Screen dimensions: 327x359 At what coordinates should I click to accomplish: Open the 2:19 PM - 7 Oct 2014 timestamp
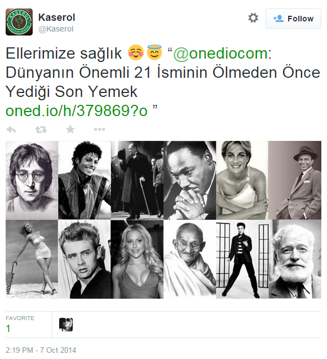click(x=41, y=350)
